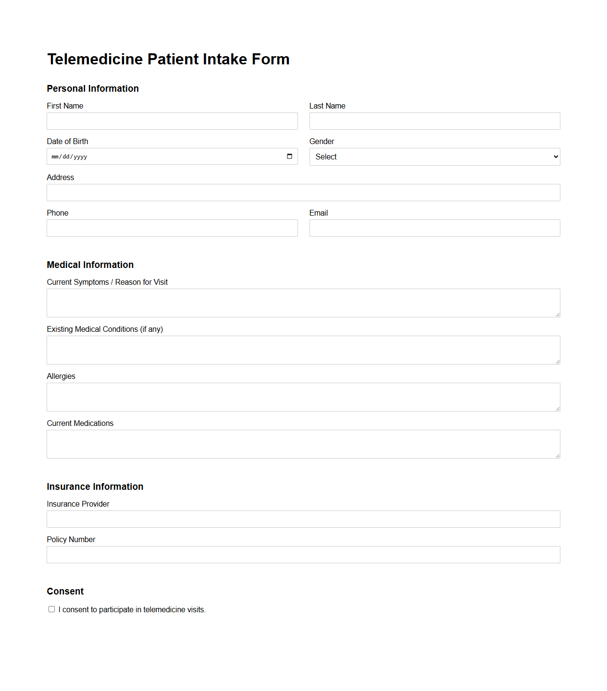607x691 pixels.
Task: Expand the Select gender combo box
Action: (x=434, y=157)
